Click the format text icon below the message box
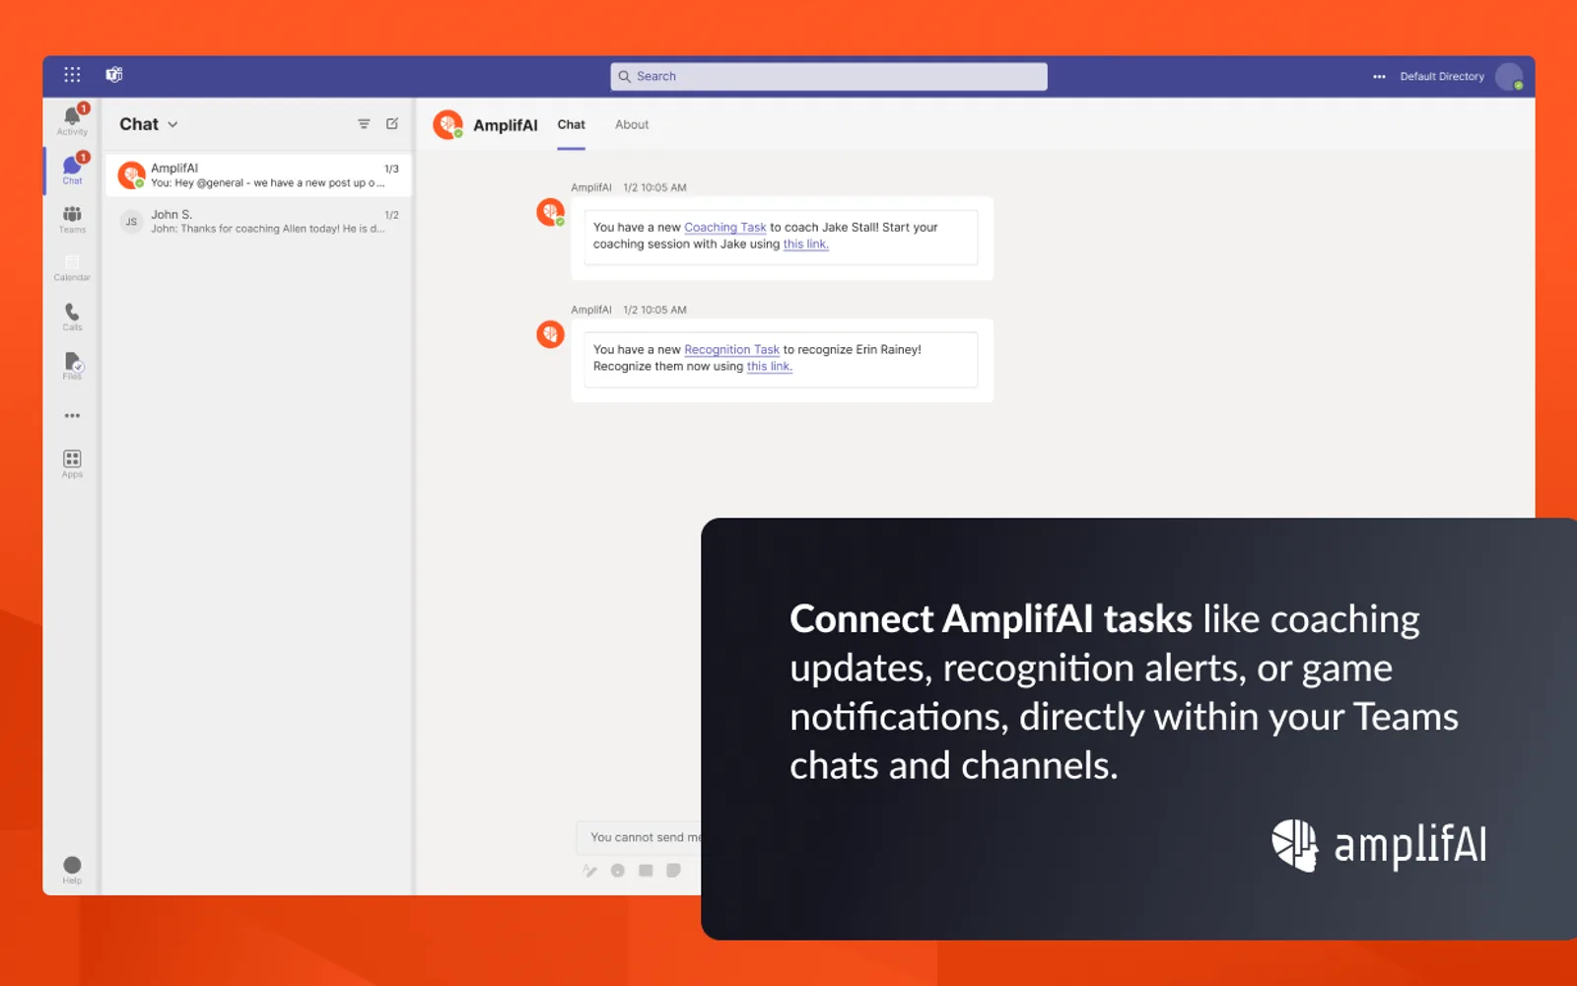The width and height of the screenshot is (1577, 986). [589, 871]
